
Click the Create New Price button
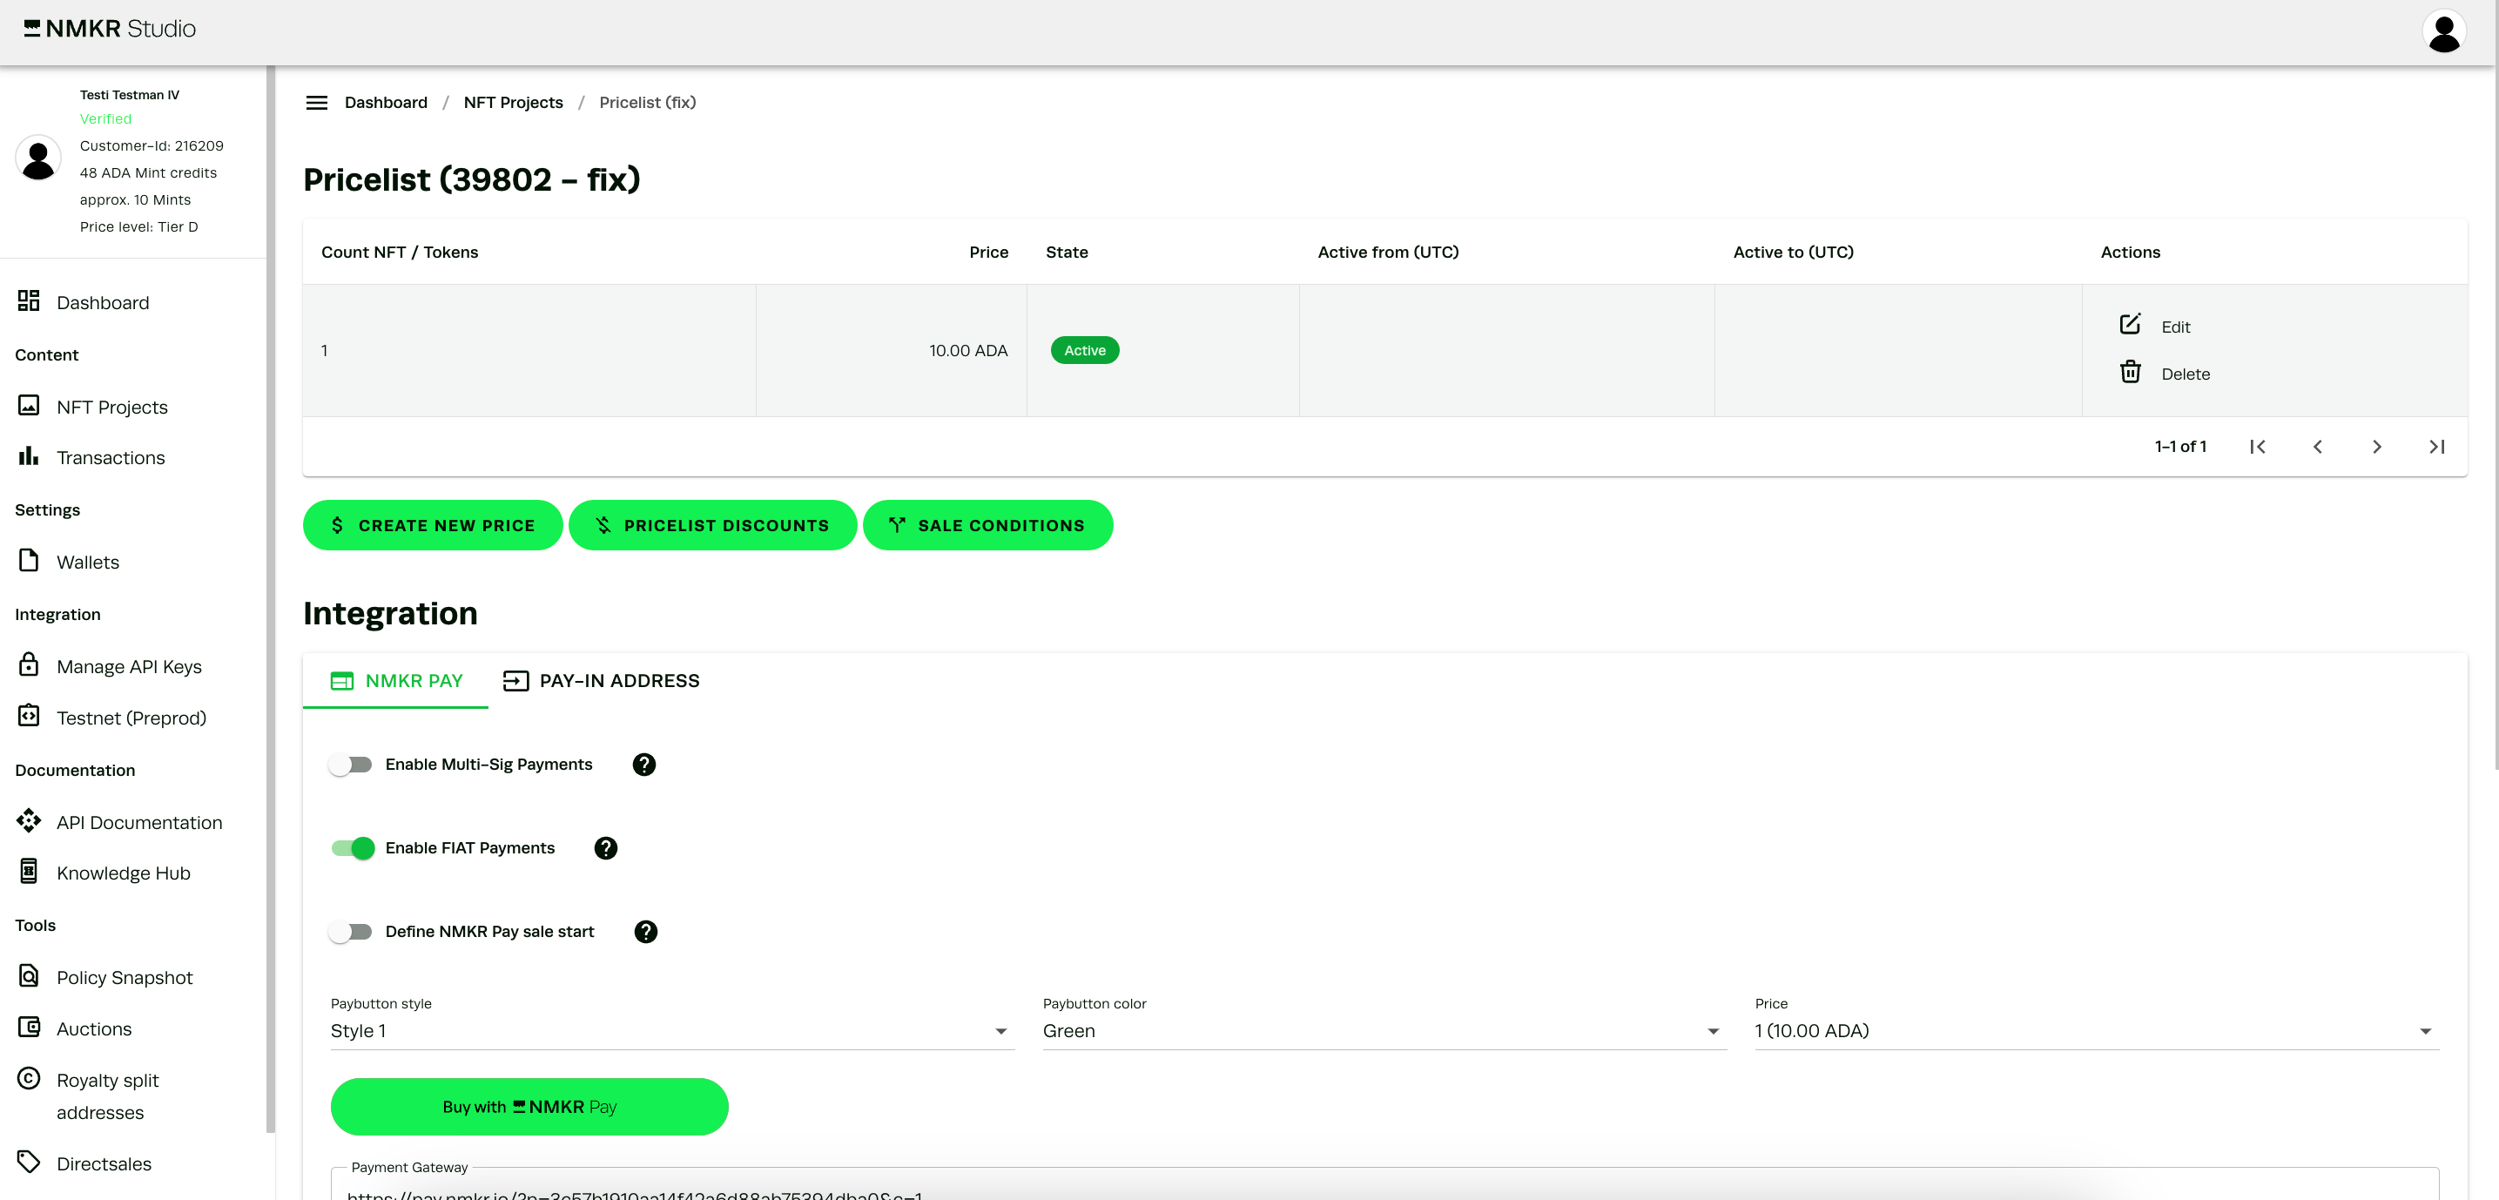pyautogui.click(x=433, y=525)
